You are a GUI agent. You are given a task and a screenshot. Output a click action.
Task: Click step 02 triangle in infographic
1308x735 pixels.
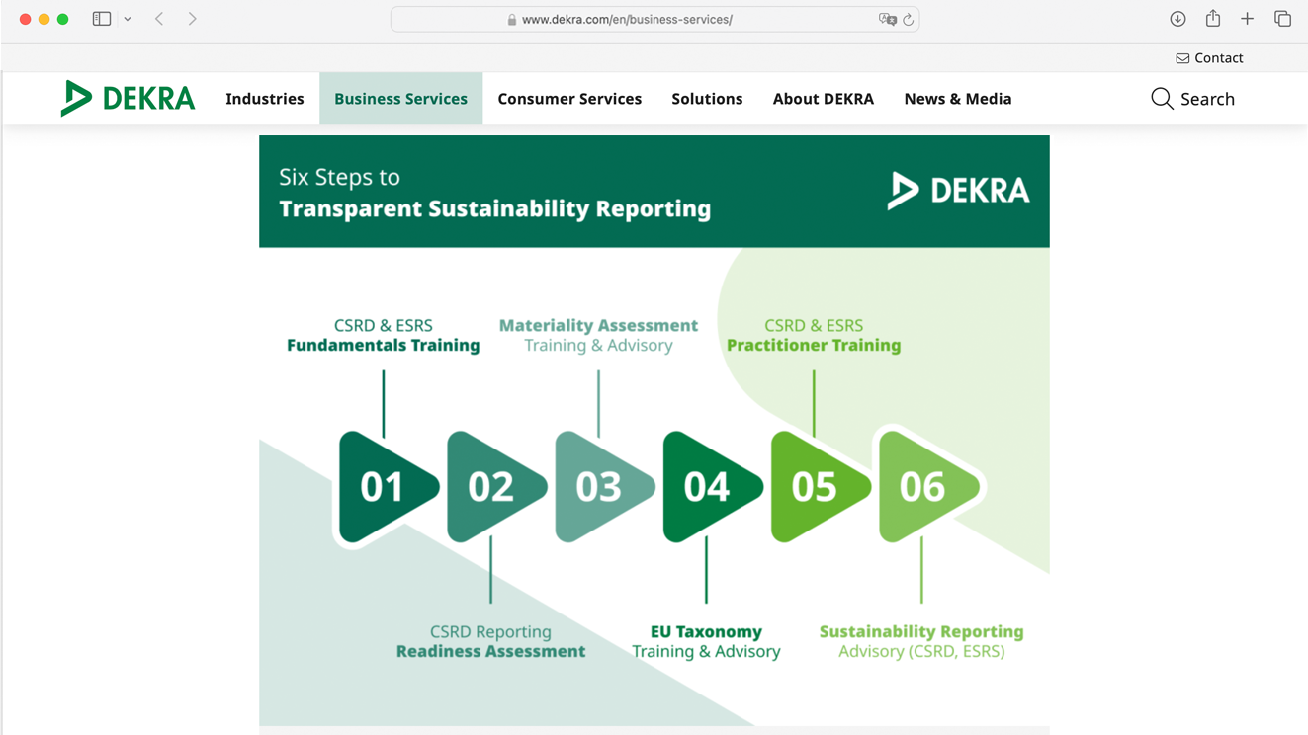pyautogui.click(x=494, y=487)
